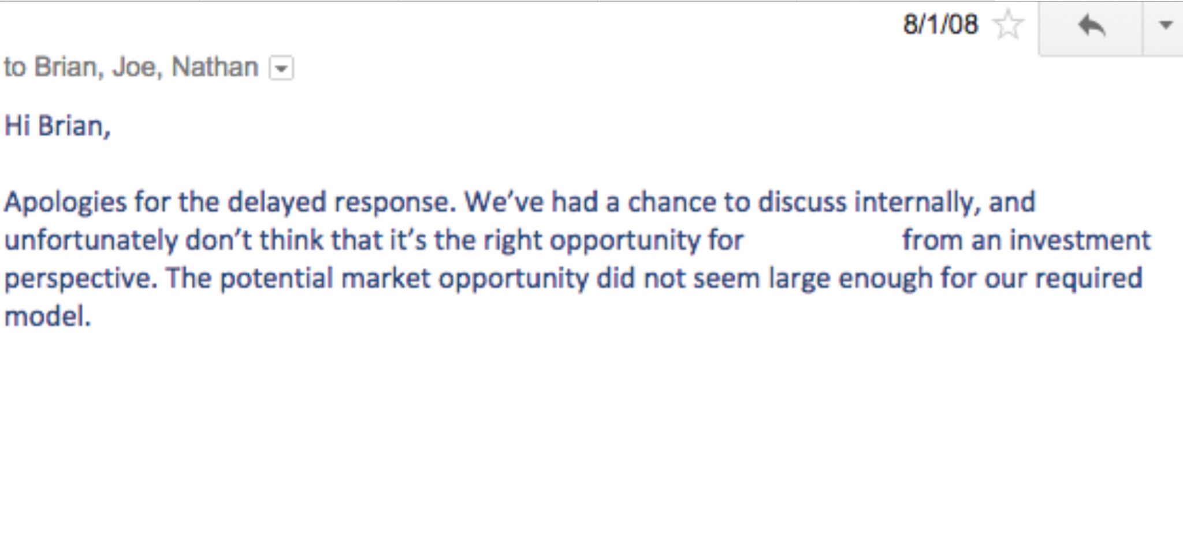This screenshot has width=1183, height=544.
Task: Click the word "Apologies" in the message
Action: point(65,203)
